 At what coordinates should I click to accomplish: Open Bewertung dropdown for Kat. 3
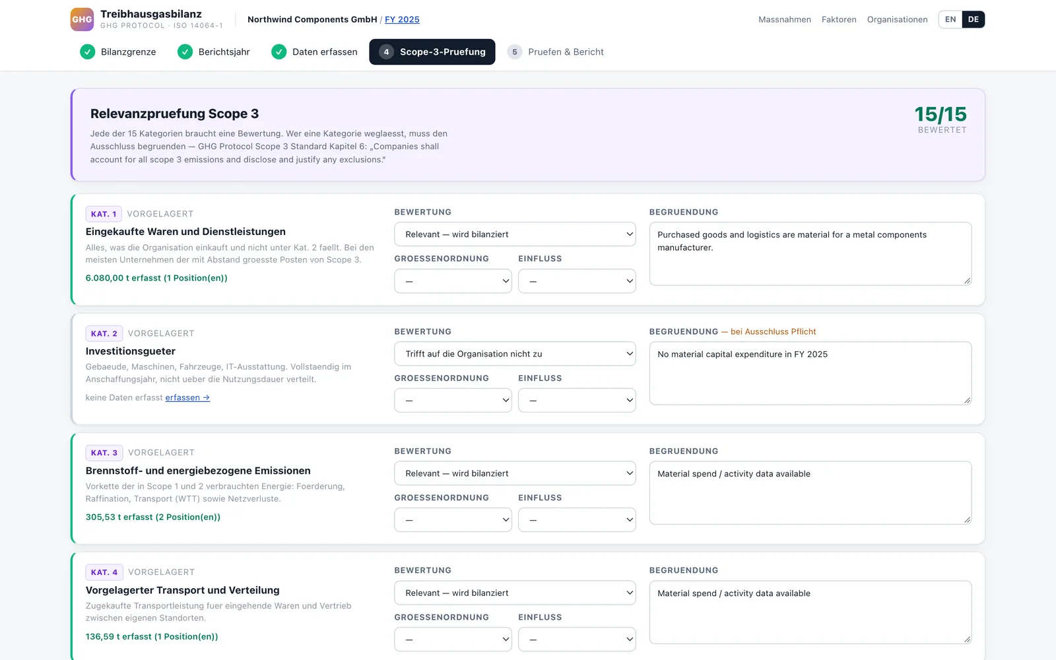tap(515, 473)
